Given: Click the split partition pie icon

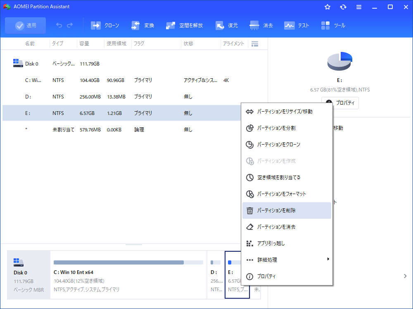Looking at the screenshot, I should click(x=250, y=128).
